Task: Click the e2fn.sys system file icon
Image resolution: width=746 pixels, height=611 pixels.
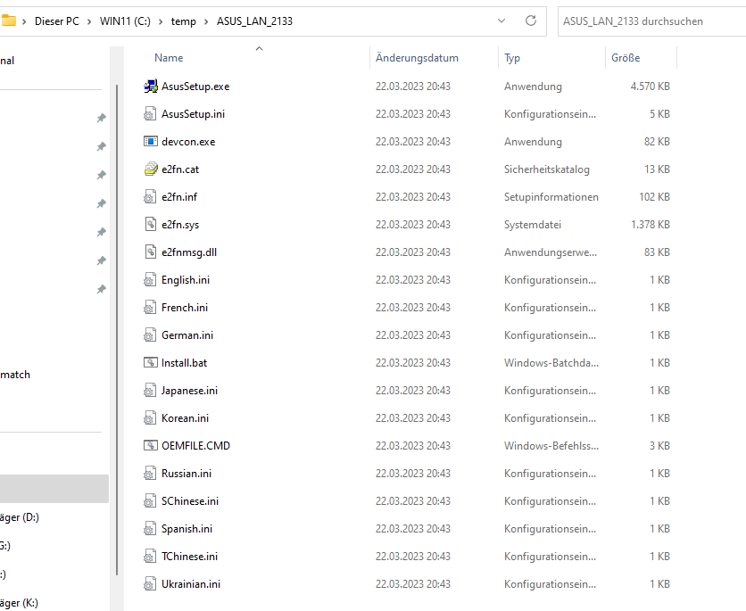Action: [x=150, y=224]
